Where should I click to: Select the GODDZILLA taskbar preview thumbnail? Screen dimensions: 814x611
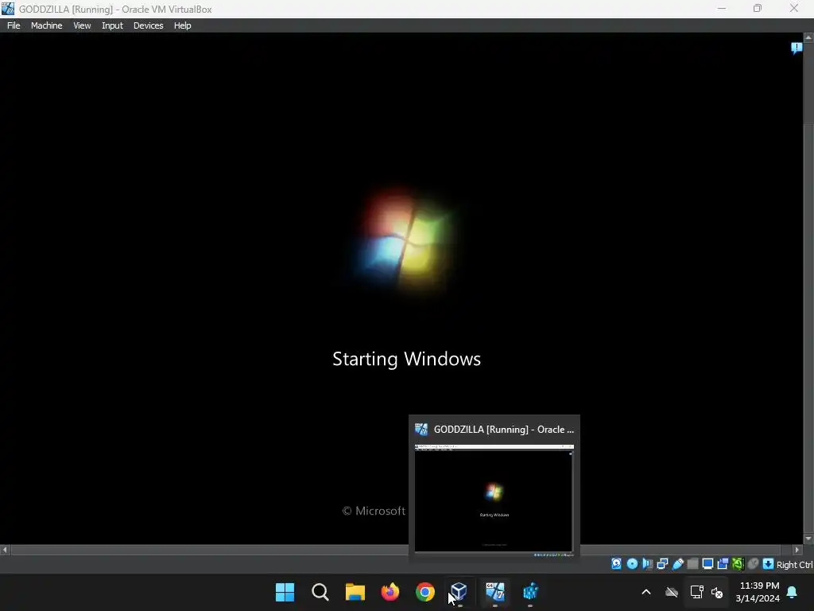(x=494, y=501)
